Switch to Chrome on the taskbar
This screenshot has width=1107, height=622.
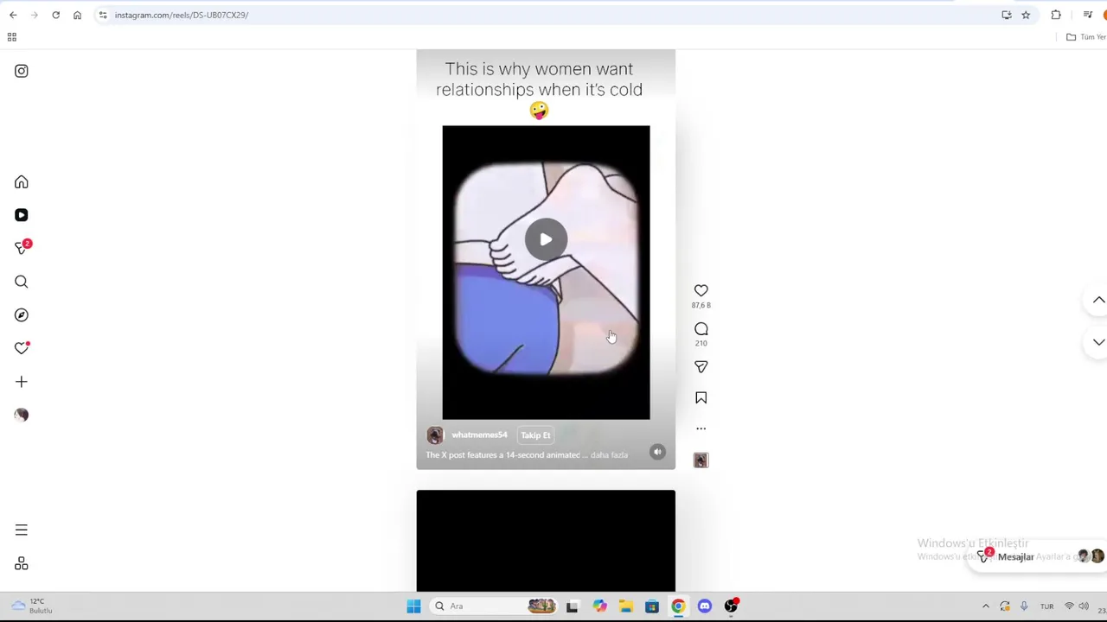[678, 606]
